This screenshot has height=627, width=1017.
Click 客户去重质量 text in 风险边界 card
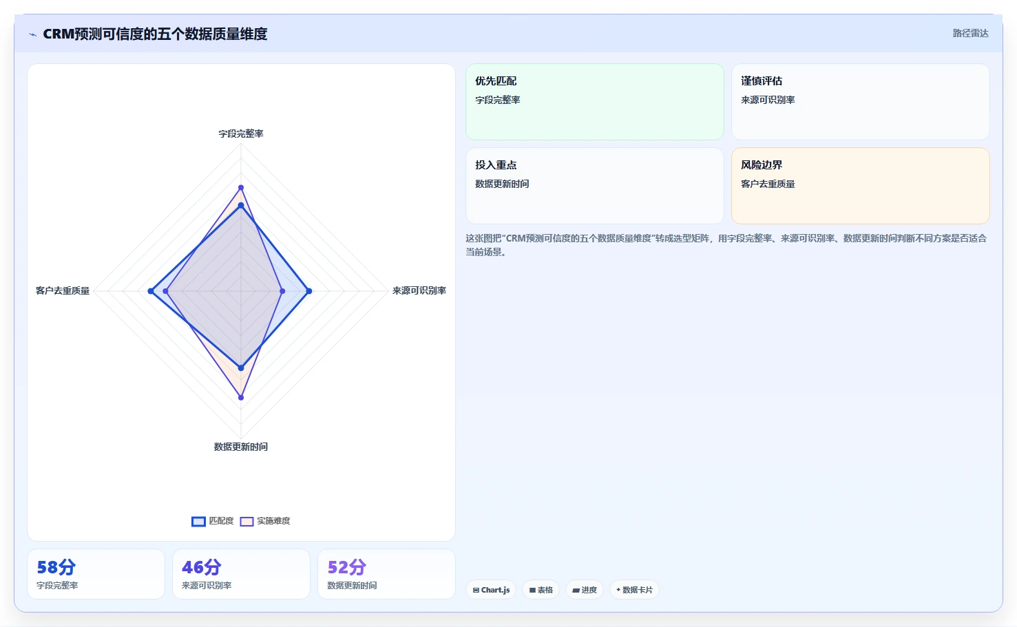tap(768, 184)
